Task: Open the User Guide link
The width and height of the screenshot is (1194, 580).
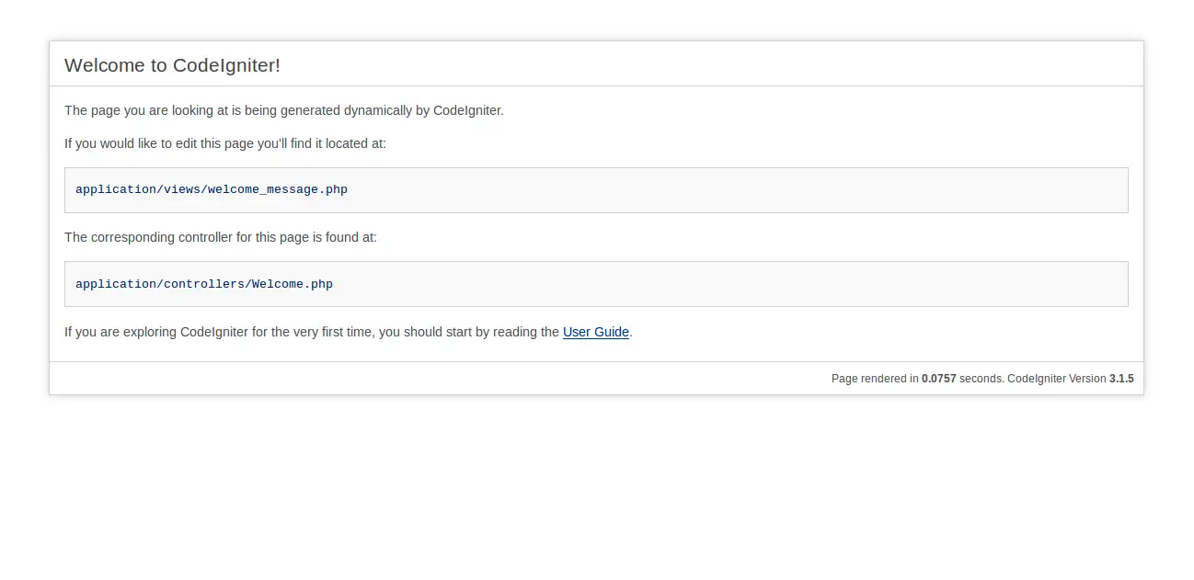Action: [596, 332]
